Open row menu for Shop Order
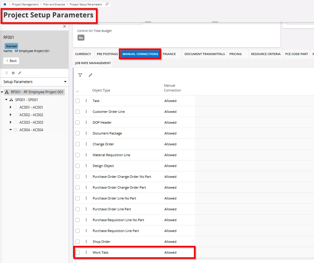Screen dimensions: 314x263 [x=86, y=241]
